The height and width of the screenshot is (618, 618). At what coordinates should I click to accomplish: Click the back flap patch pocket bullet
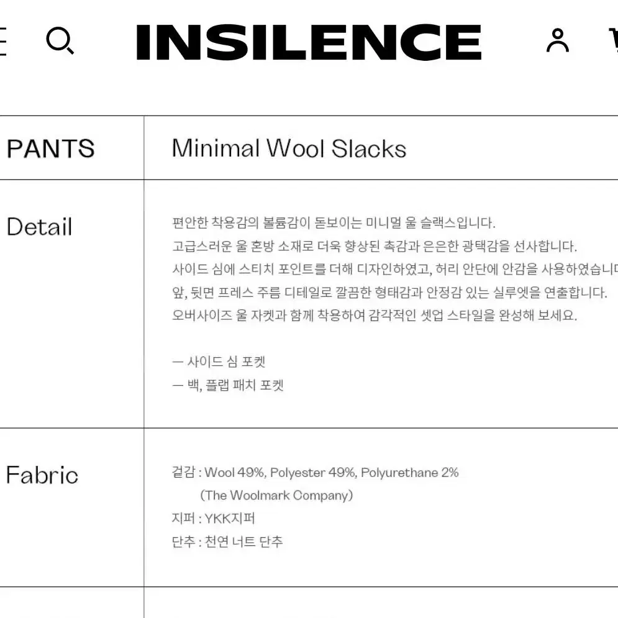click(228, 384)
